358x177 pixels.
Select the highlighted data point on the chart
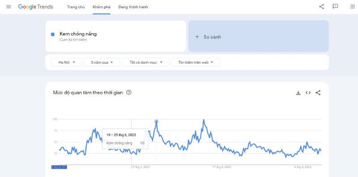pyautogui.click(x=156, y=121)
